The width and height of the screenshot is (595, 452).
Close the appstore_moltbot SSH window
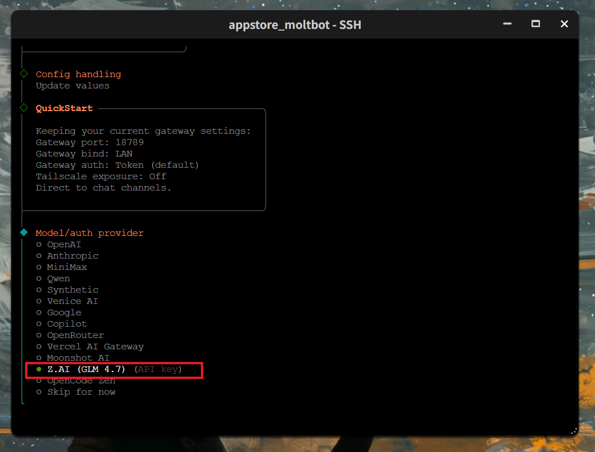564,24
